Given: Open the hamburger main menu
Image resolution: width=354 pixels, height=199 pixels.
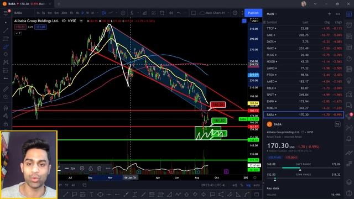Looking at the screenshot, I should pyautogui.click(x=6, y=13).
